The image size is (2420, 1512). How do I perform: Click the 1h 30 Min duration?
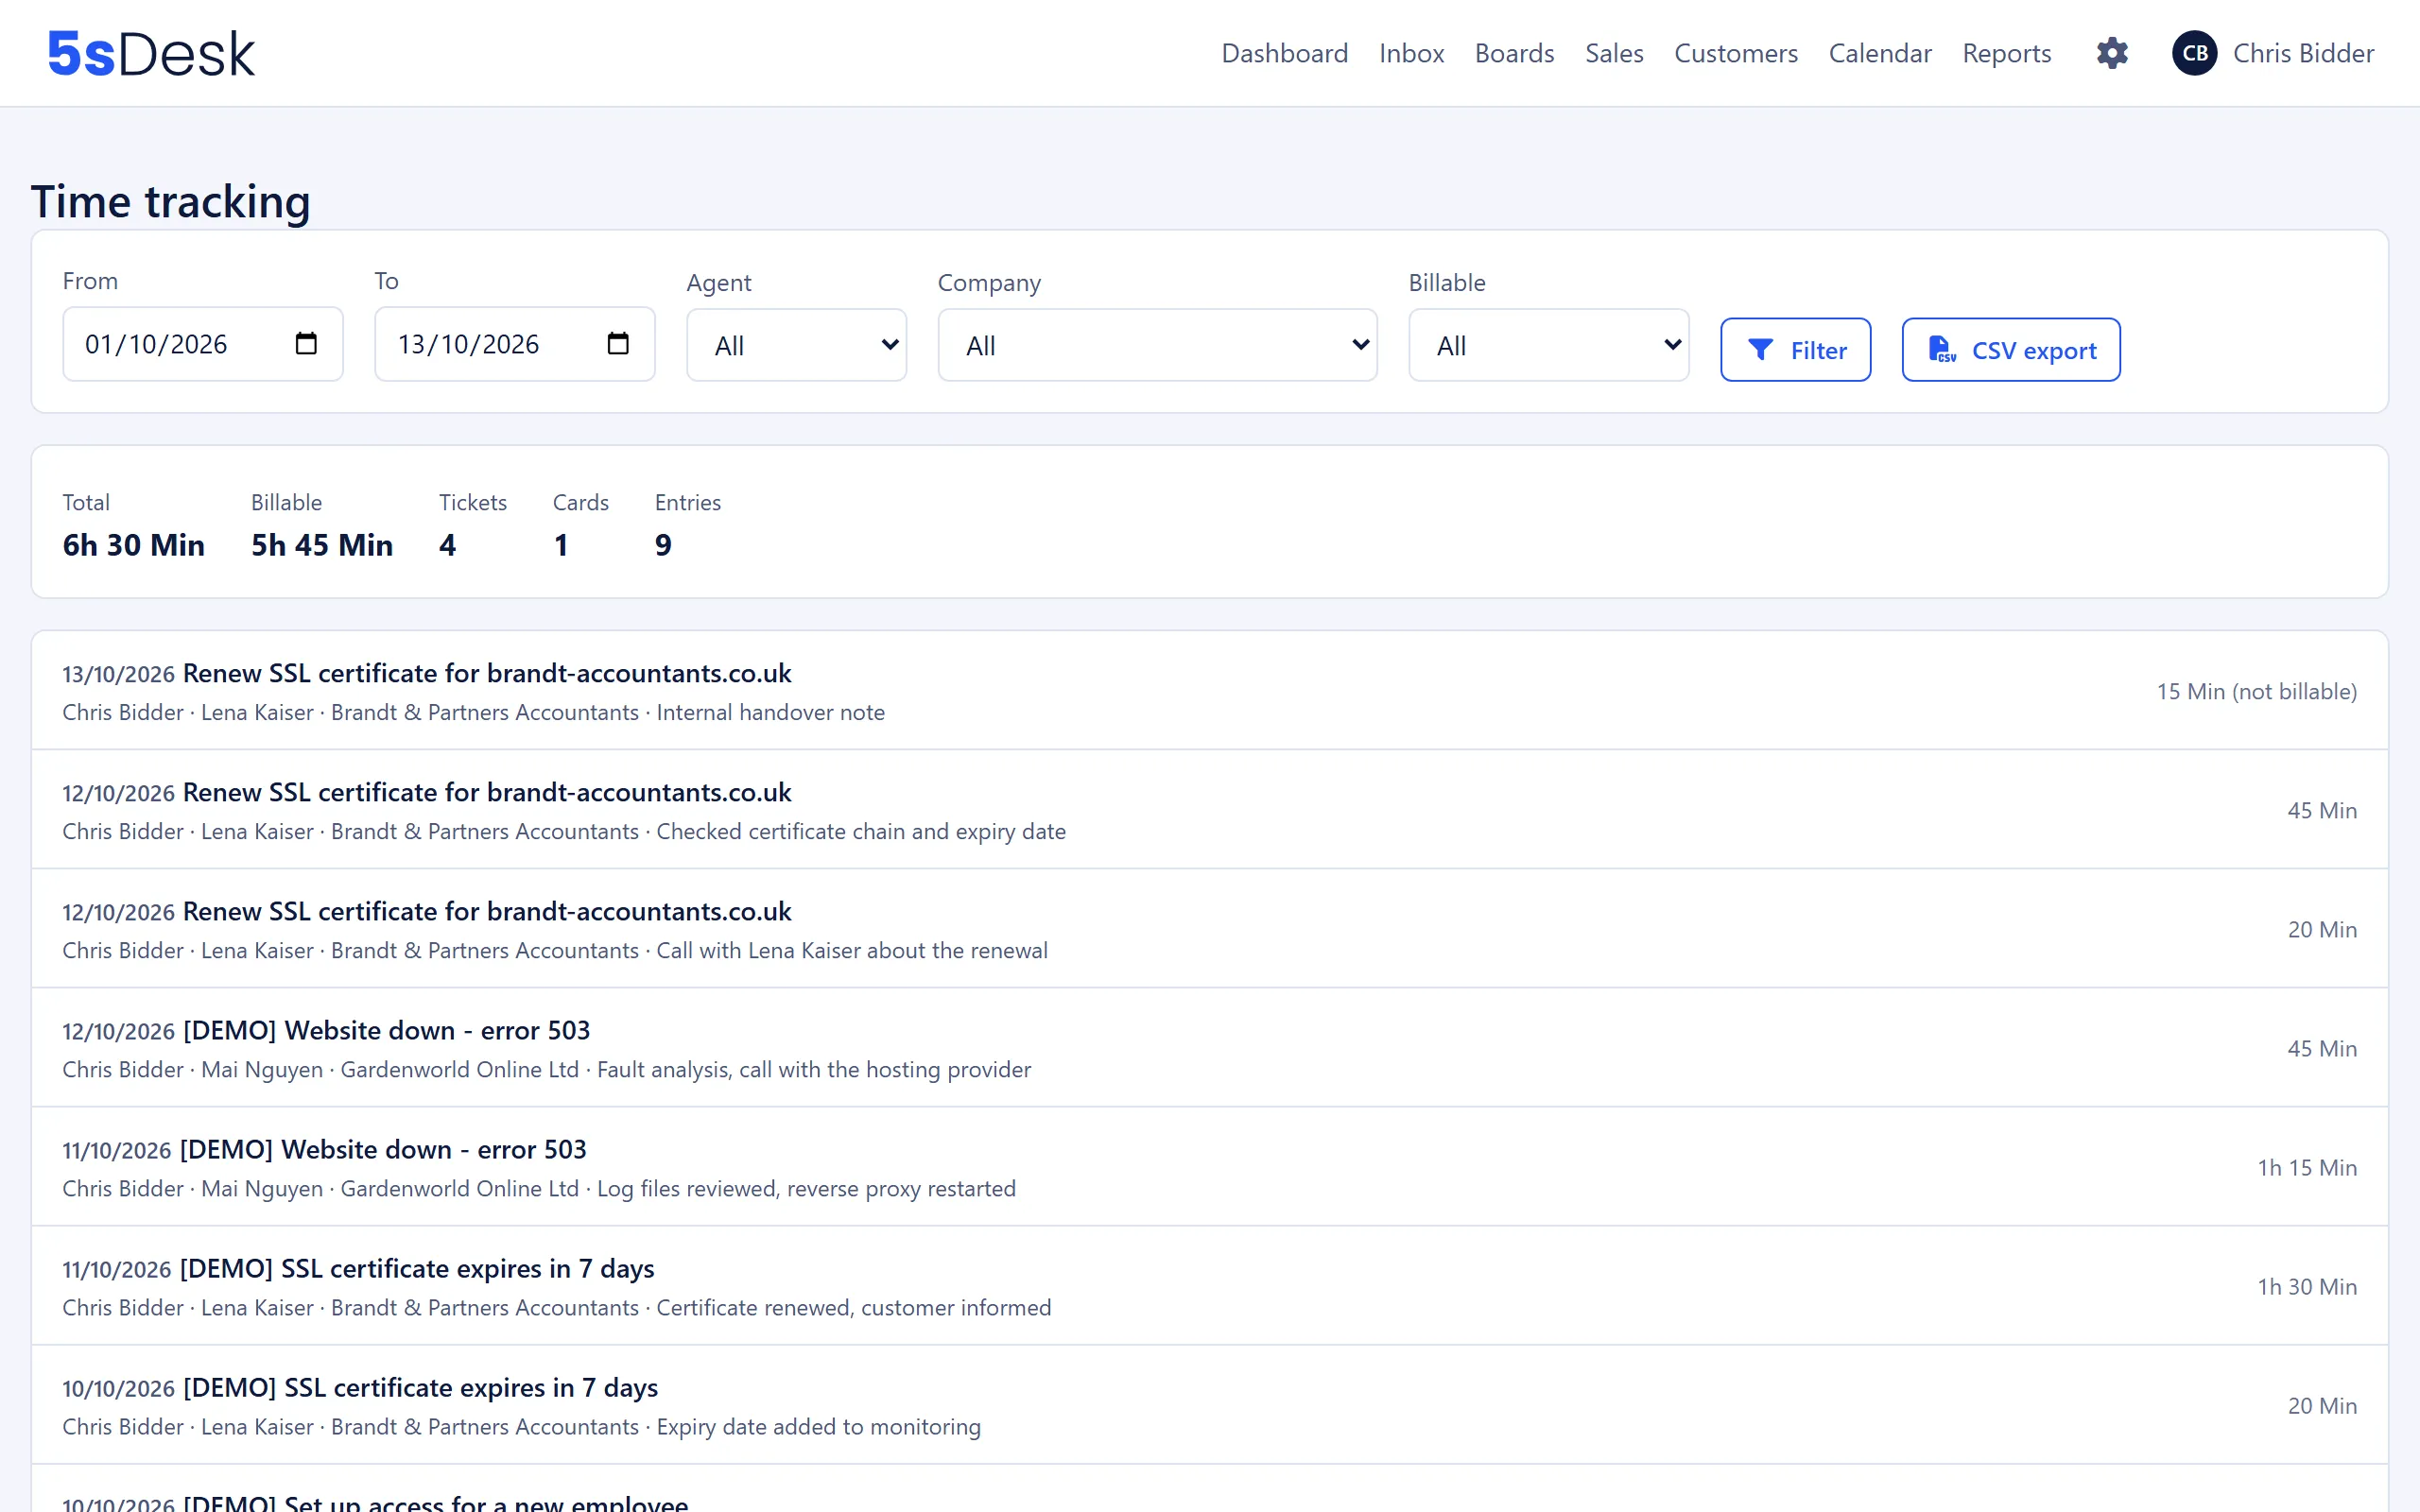click(x=2306, y=1286)
